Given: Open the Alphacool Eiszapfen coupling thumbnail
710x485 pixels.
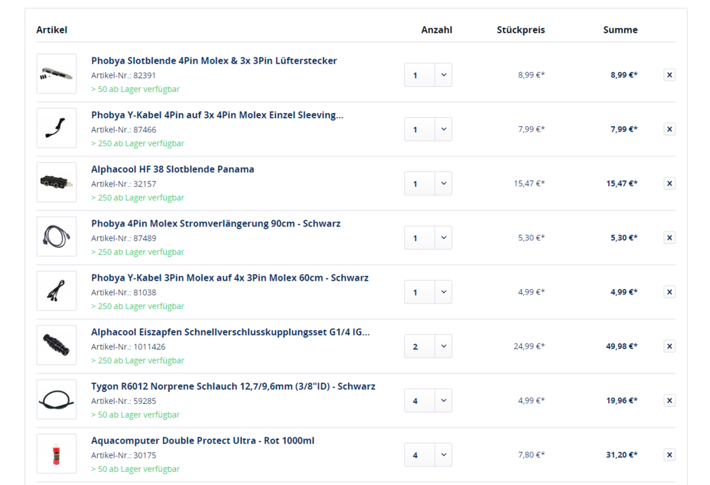Looking at the screenshot, I should tap(56, 345).
